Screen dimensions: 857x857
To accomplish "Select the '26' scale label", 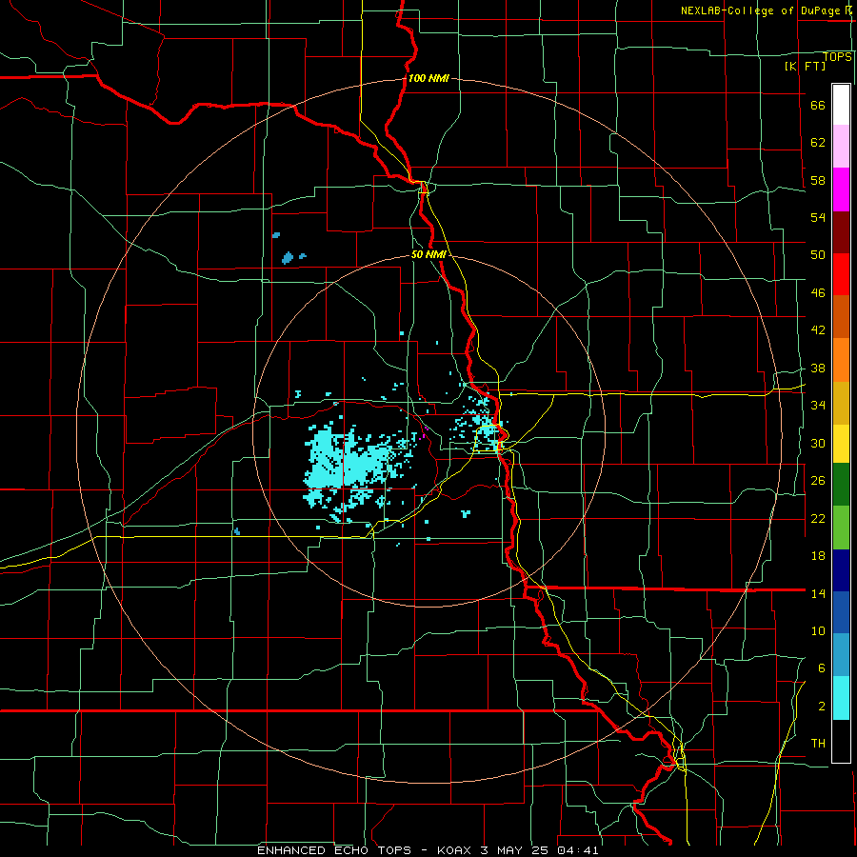I will (818, 481).
